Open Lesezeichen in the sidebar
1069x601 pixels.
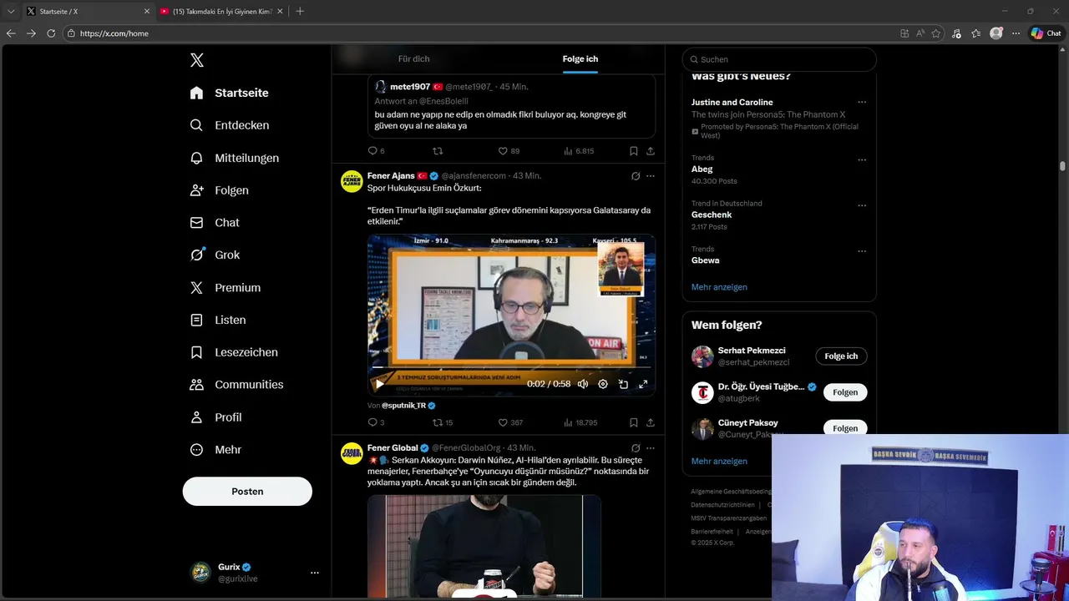pyautogui.click(x=234, y=352)
